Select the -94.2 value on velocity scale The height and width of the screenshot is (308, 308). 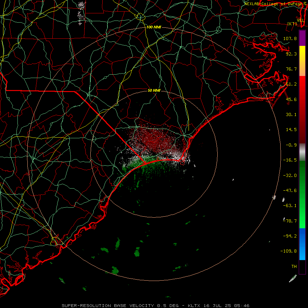coord(290,236)
